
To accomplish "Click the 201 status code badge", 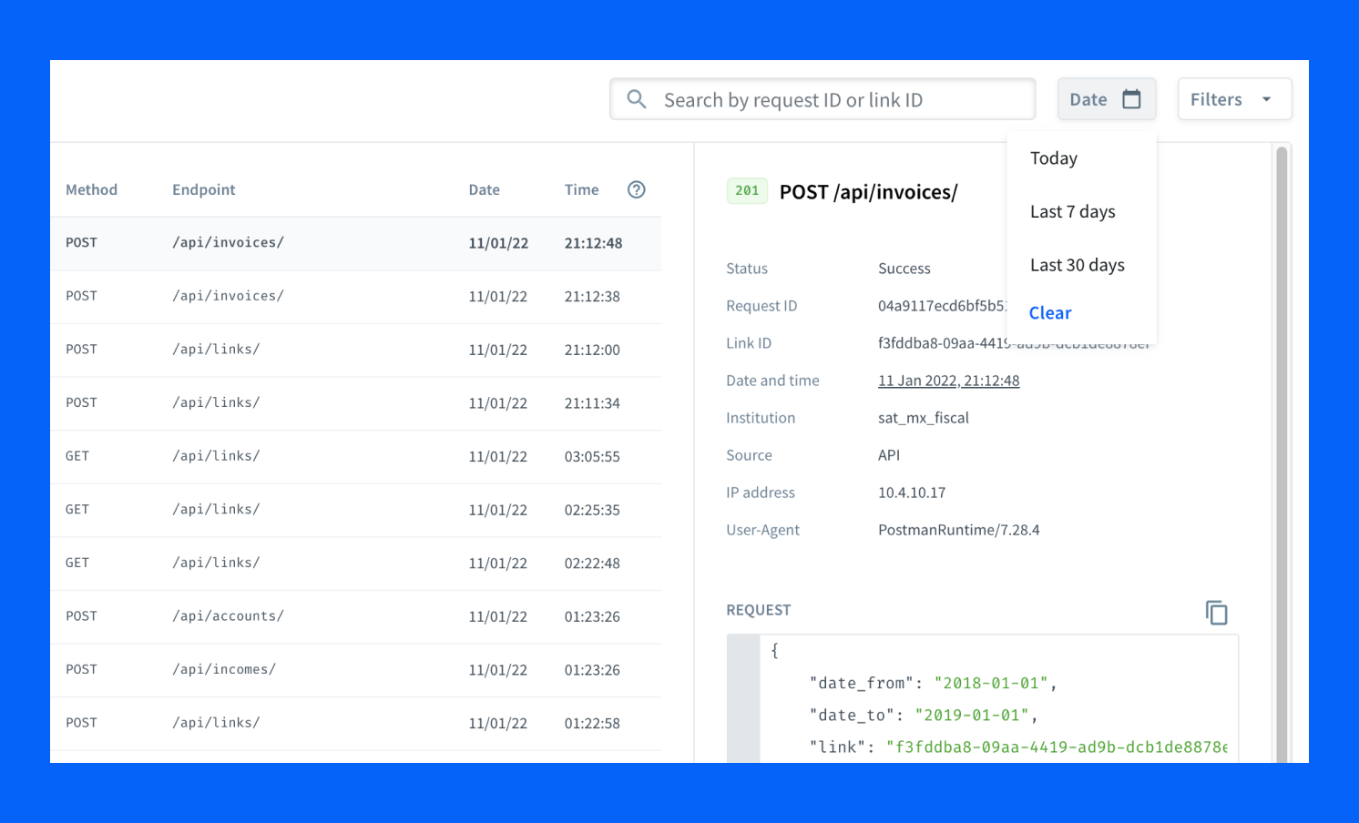I will coord(747,191).
